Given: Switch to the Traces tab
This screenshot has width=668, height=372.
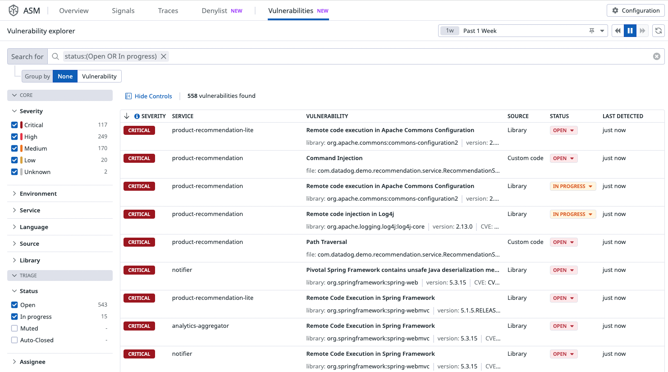Looking at the screenshot, I should 168,11.
